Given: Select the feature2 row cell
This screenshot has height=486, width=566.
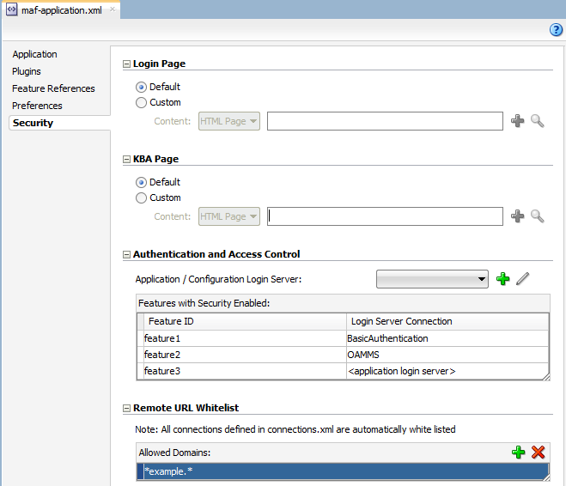Looking at the screenshot, I should [245, 355].
